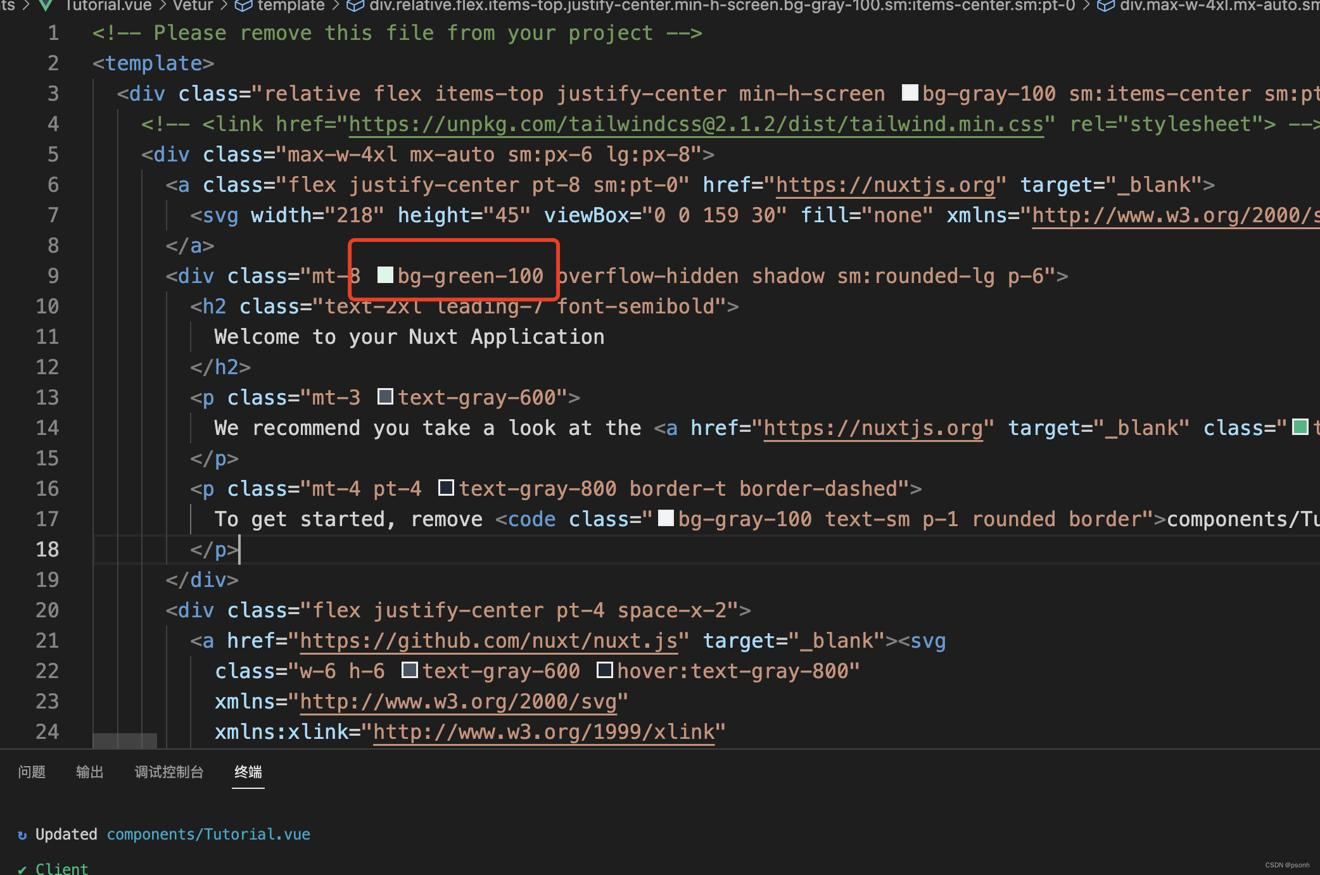Open the w3.org/1999/xlink link on line 24
This screenshot has height=875, width=1320.
coord(544,732)
